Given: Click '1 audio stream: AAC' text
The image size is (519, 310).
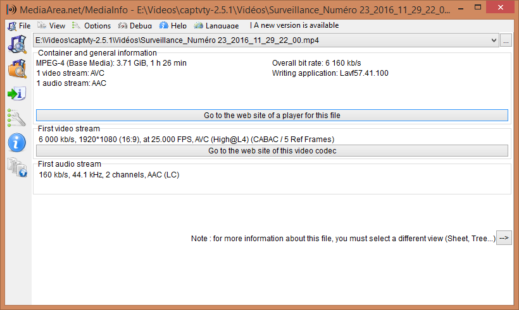Looking at the screenshot, I should point(71,83).
